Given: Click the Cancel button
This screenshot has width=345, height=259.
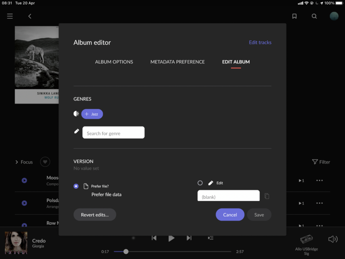Looking at the screenshot, I should click(230, 215).
